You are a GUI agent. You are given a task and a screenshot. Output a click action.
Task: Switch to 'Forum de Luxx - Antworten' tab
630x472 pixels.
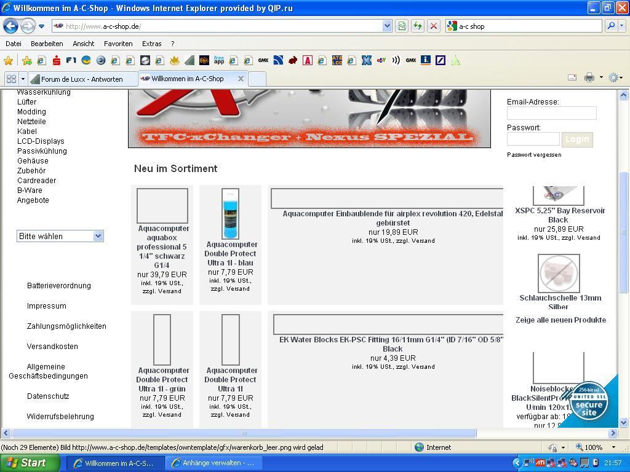83,79
